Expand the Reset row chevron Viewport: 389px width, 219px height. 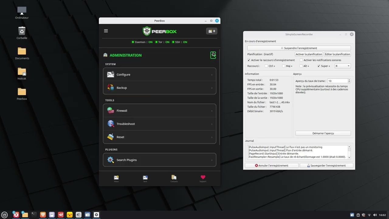pos(212,137)
